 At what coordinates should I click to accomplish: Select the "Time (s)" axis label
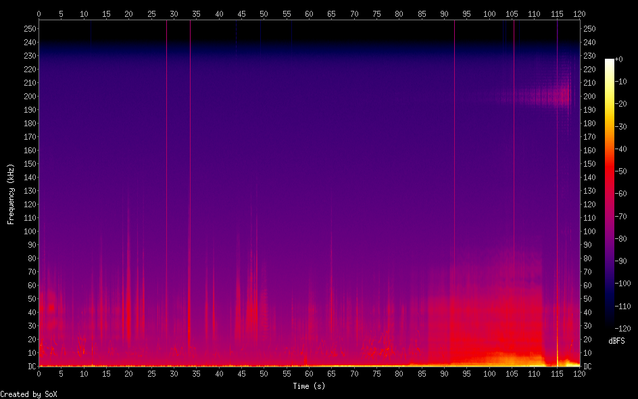tap(309, 386)
